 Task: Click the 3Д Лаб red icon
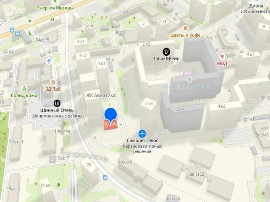coord(53,82)
